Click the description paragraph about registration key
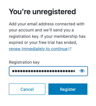This screenshot has height=106, width=96. coord(47,33)
